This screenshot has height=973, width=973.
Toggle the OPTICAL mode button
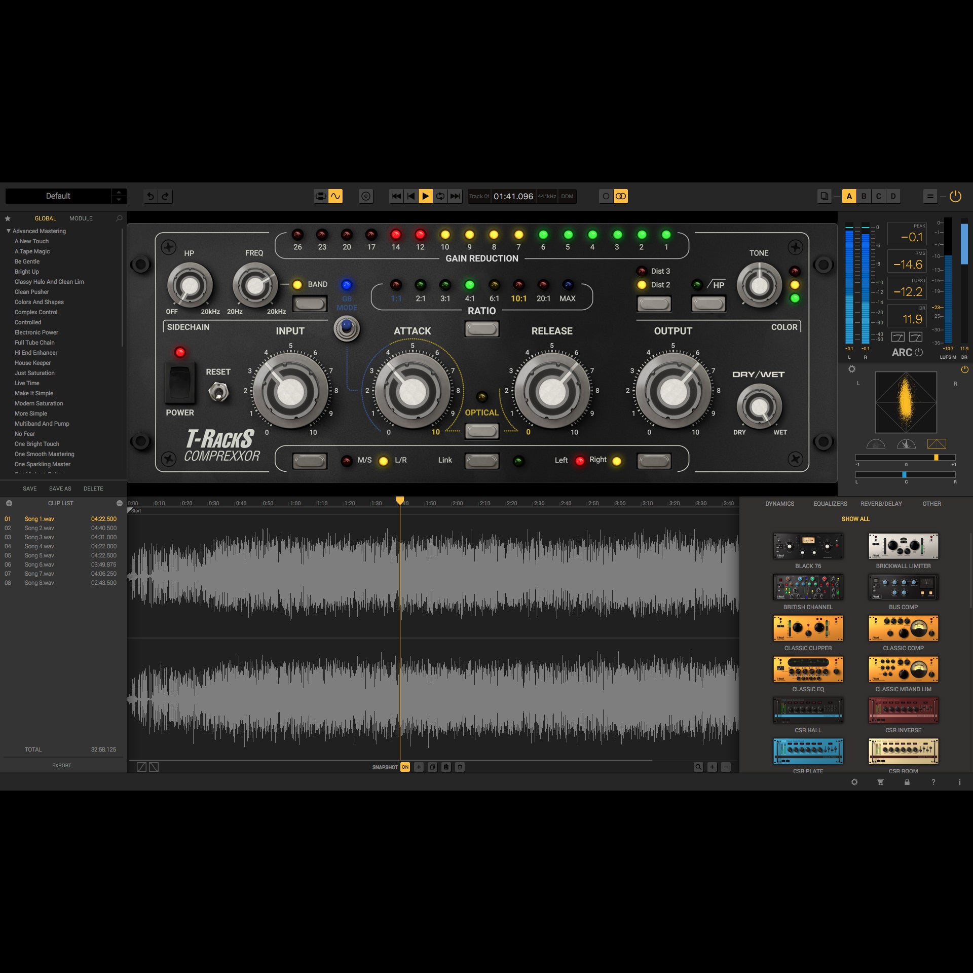tap(482, 431)
